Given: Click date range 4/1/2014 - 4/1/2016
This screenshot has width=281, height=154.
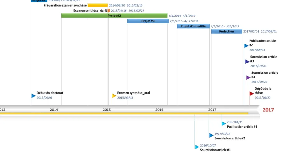Looking at the screenshot, I should [x=182, y=16].
